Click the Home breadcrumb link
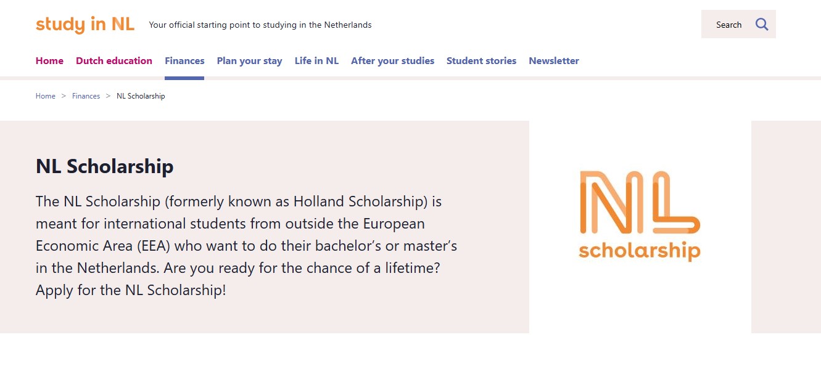Image resolution: width=821 pixels, height=369 pixels. click(x=46, y=96)
